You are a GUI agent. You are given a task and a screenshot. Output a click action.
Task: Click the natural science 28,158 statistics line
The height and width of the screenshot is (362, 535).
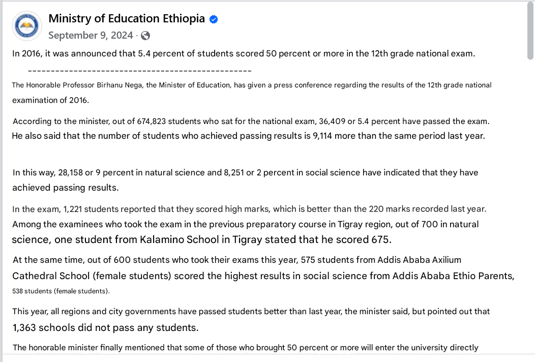point(245,173)
